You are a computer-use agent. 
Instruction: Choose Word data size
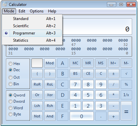point(16,108)
